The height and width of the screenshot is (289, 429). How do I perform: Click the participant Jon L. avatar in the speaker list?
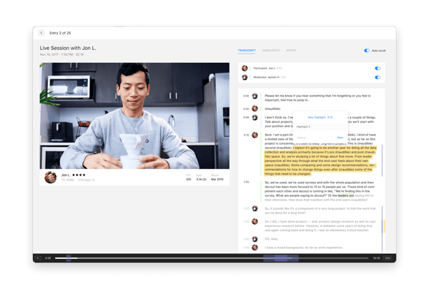click(245, 69)
